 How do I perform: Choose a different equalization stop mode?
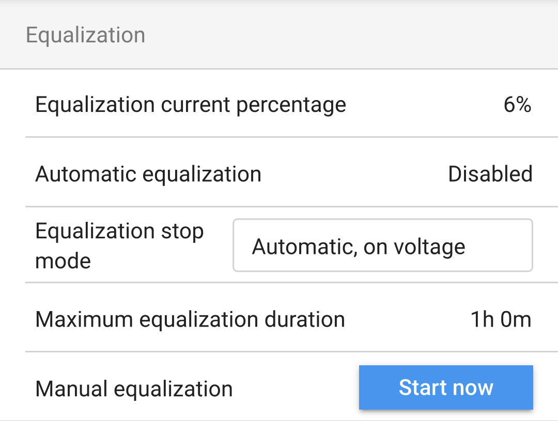[383, 246]
